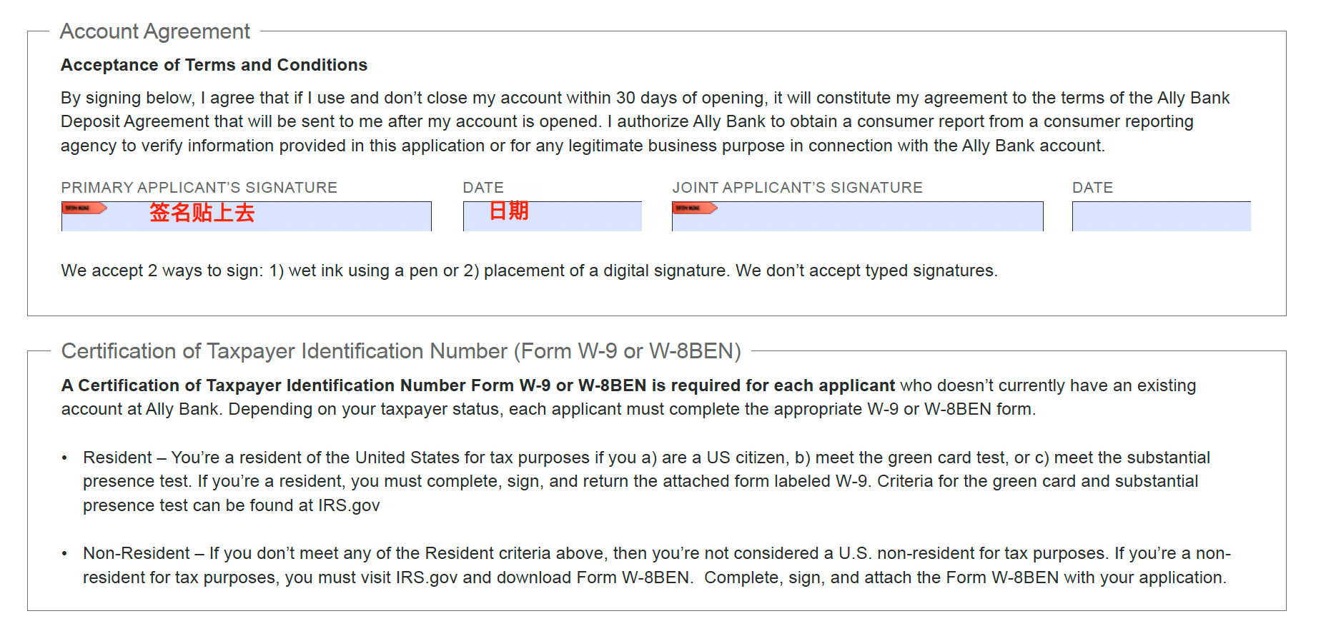Click IRS.gov in the Non-Resident paragraph
Image resolution: width=1321 pixels, height=641 pixels.
point(427,578)
